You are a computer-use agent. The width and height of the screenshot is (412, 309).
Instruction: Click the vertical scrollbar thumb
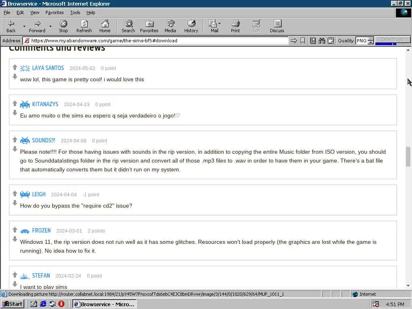tap(408, 157)
